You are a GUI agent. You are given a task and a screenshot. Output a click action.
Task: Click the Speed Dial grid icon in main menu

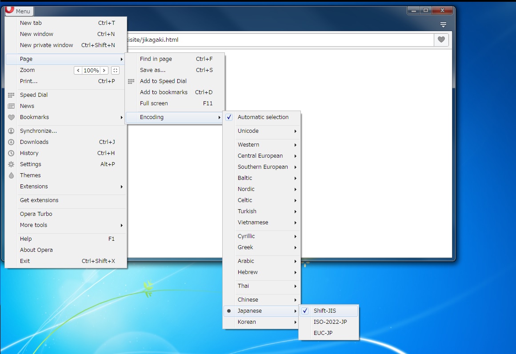[x=11, y=95]
